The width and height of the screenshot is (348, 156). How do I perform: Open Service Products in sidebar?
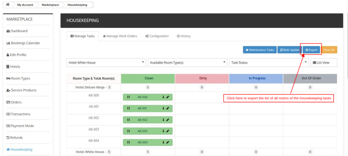coord(21,90)
